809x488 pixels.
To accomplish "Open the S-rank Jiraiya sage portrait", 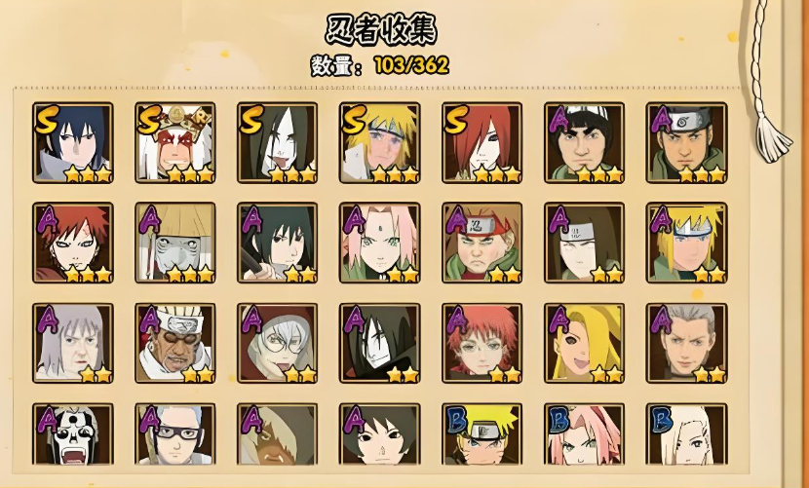I will (175, 143).
